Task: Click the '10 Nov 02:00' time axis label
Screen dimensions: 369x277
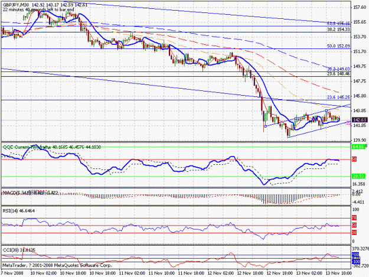Action: (43, 273)
